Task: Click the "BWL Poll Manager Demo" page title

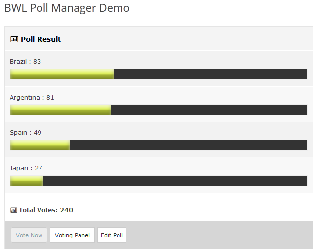Action: (x=67, y=8)
